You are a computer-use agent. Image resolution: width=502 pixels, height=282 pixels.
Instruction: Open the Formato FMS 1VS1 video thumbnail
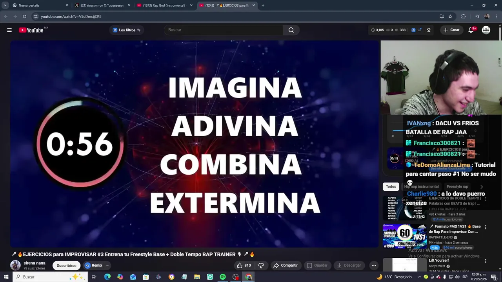click(x=405, y=236)
